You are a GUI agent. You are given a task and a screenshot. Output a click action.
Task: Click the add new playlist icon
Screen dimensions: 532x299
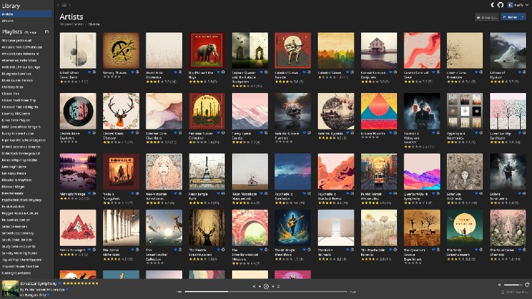point(47,31)
